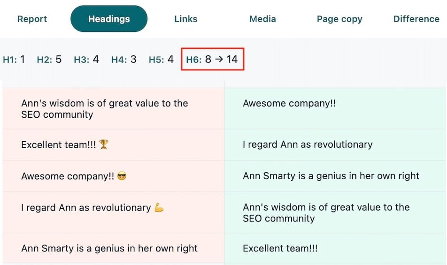This screenshot has height=265, width=447.
Task: Filter by H2 heading count
Action: click(x=49, y=60)
